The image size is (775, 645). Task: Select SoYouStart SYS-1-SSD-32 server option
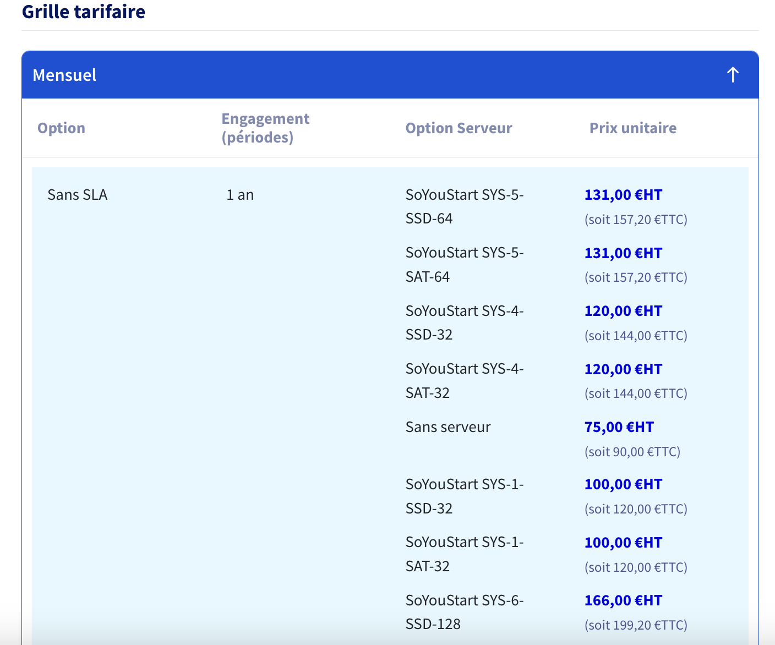pos(465,496)
